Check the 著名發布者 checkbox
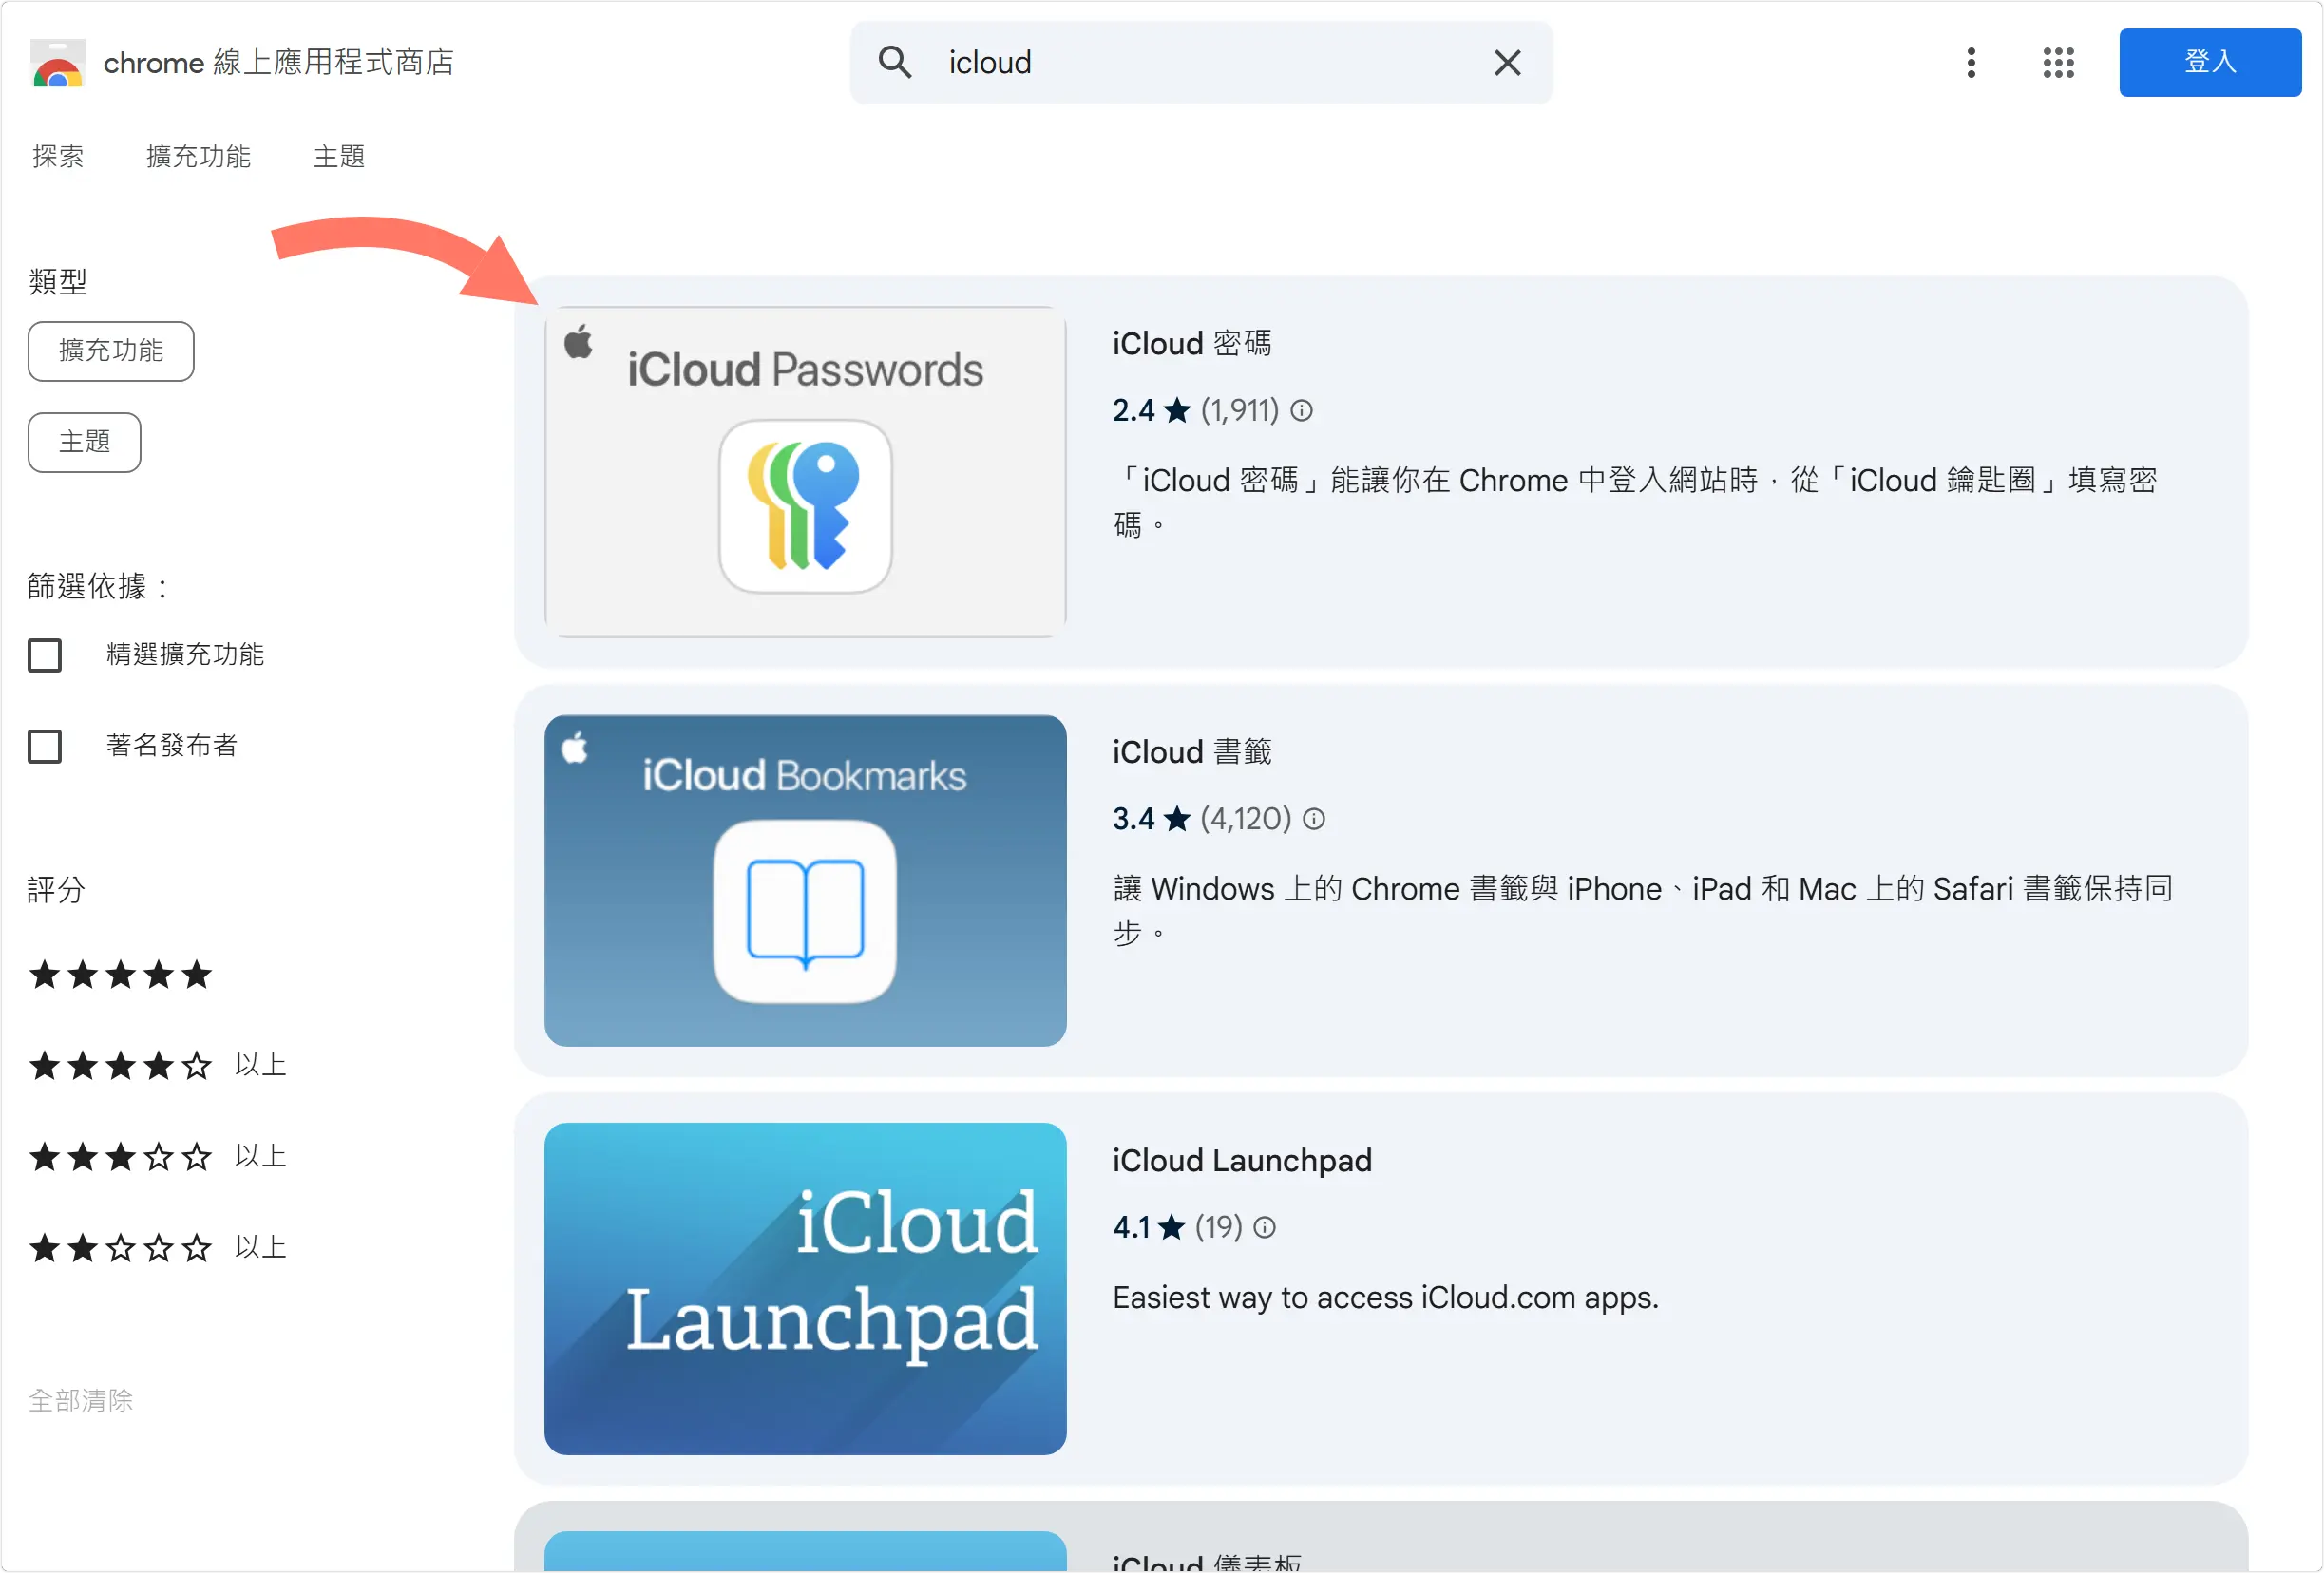 point(45,746)
